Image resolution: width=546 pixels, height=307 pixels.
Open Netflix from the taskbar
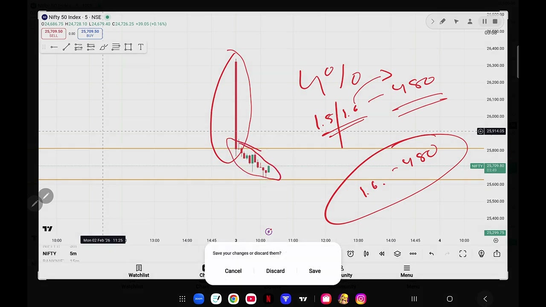268,299
